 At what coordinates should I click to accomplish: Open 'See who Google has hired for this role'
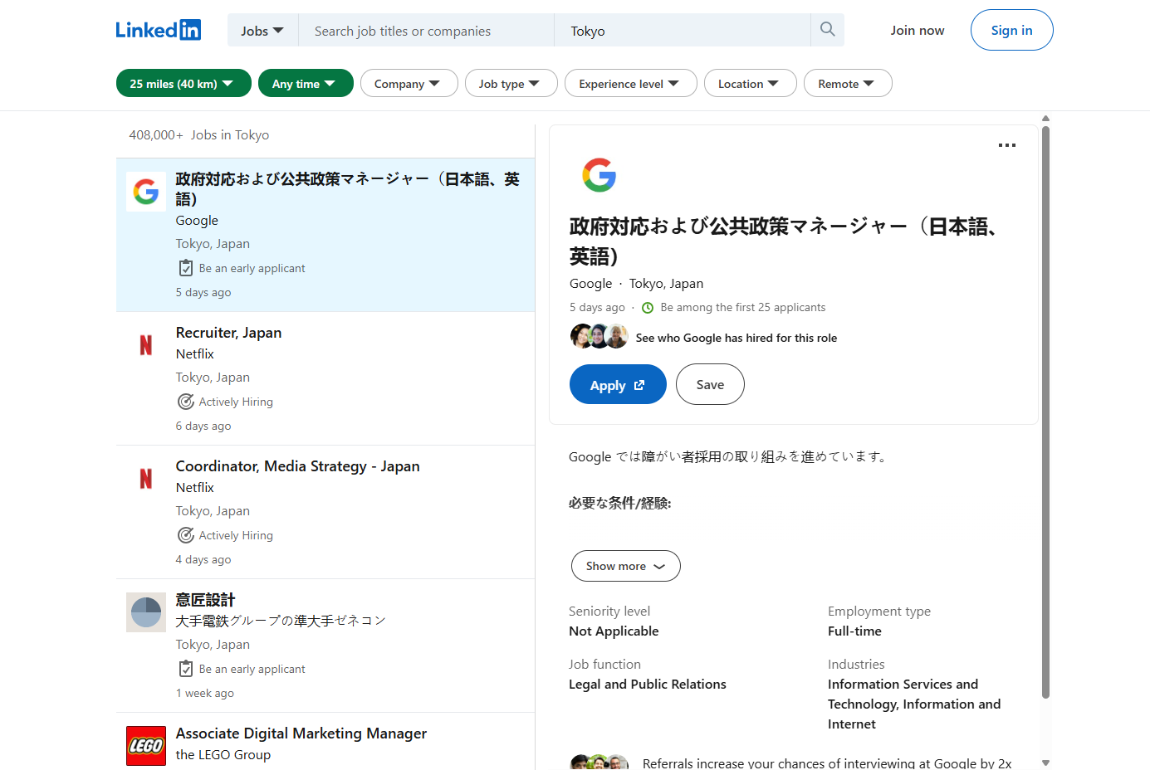[736, 338]
